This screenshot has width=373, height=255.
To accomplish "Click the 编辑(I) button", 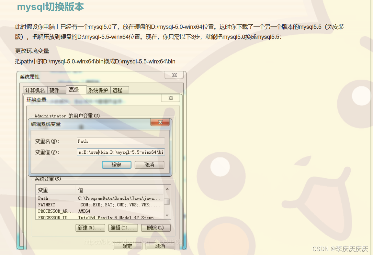I will pyautogui.click(x=123, y=228).
